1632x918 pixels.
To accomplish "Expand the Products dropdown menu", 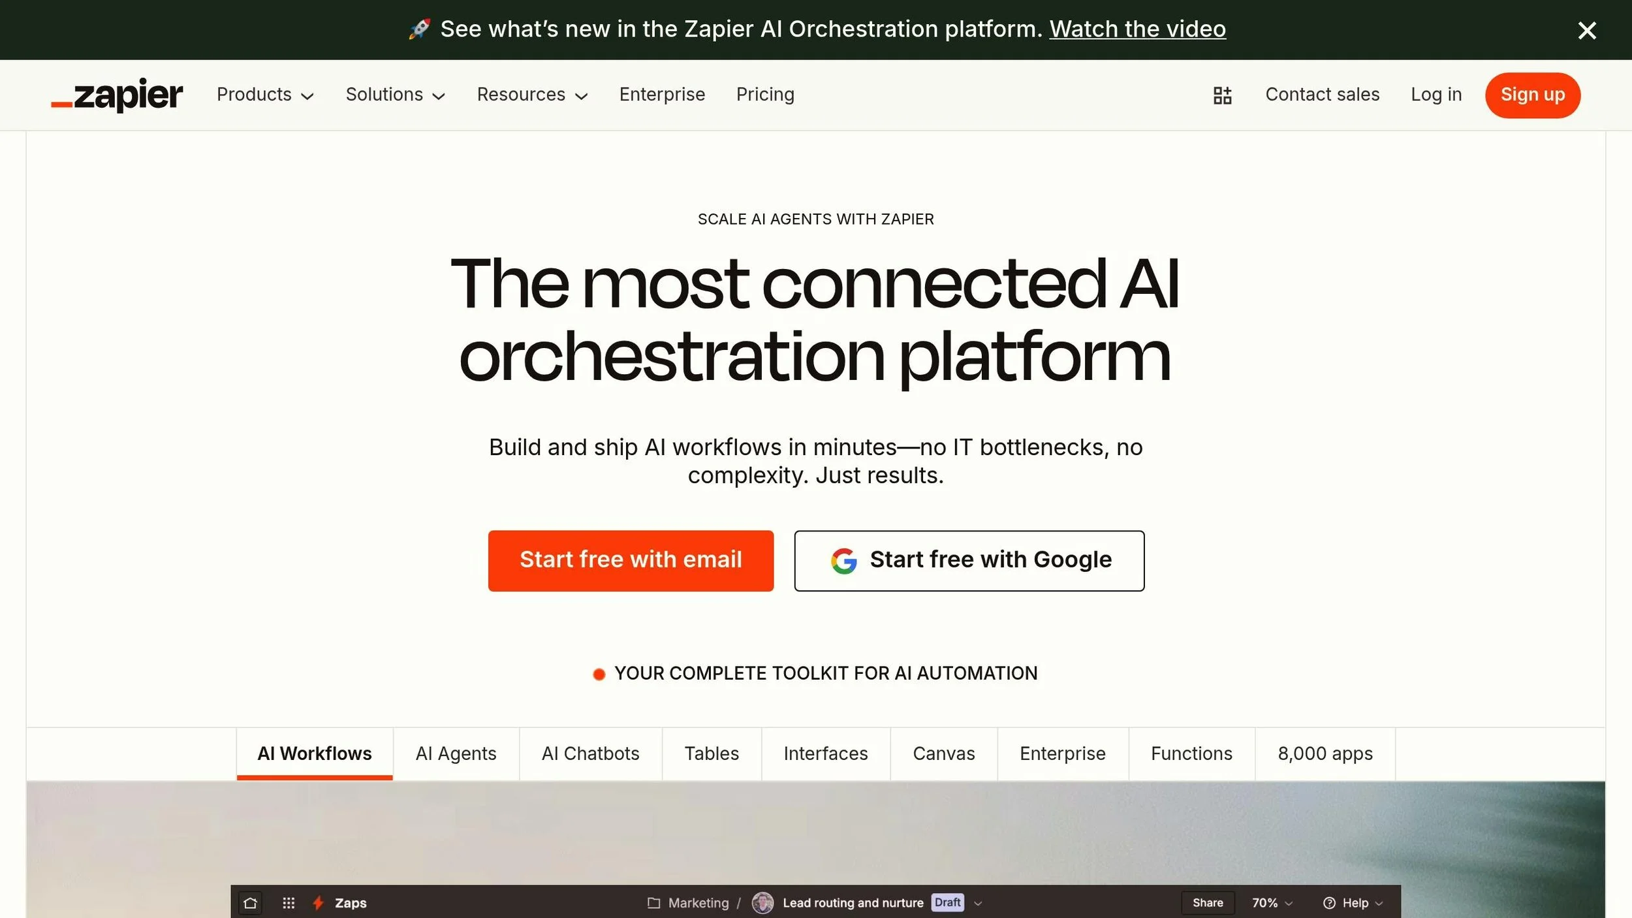I will pyautogui.click(x=266, y=95).
